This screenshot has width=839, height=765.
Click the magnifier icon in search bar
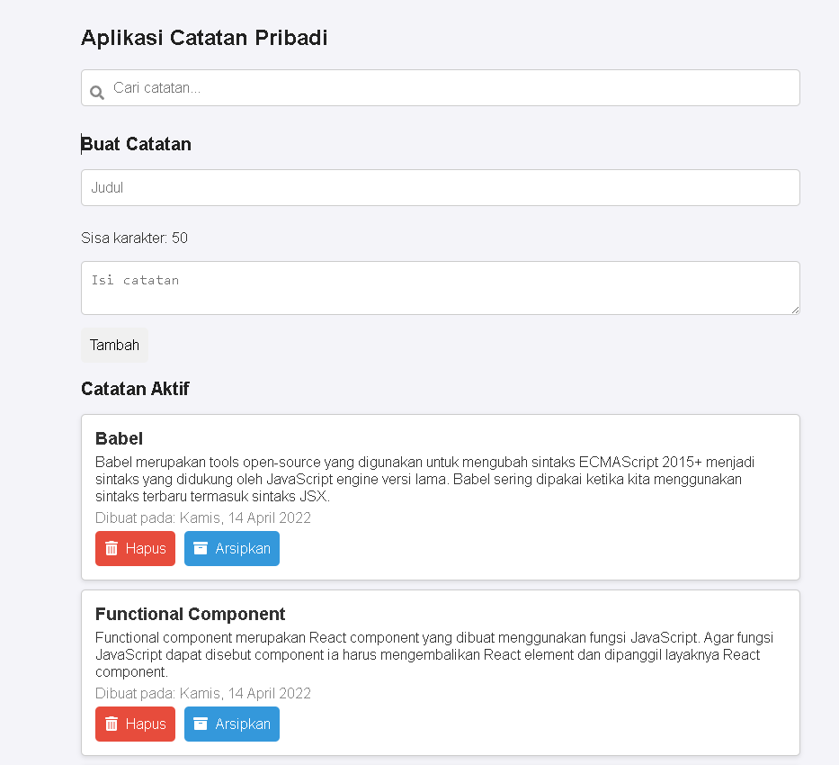click(97, 93)
